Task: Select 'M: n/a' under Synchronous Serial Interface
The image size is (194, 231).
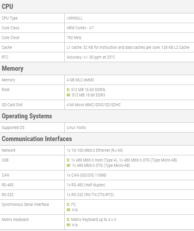Action: pyautogui.click(x=72, y=210)
